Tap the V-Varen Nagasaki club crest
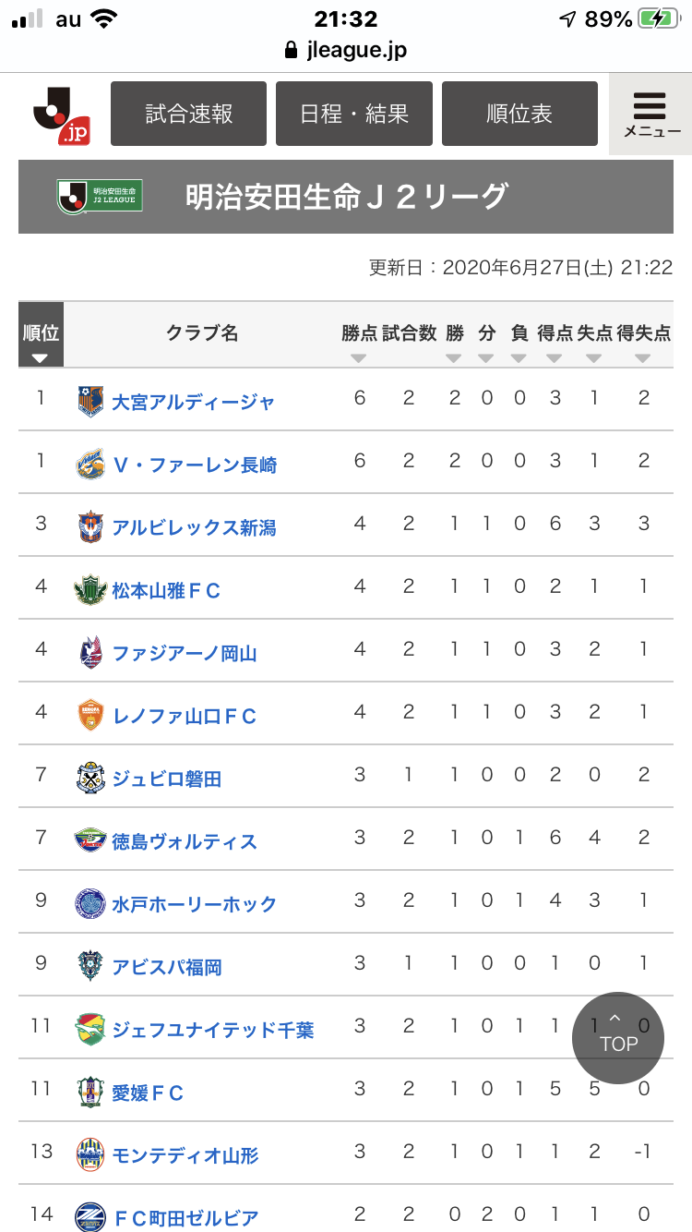The height and width of the screenshot is (1232, 692). coord(90,465)
